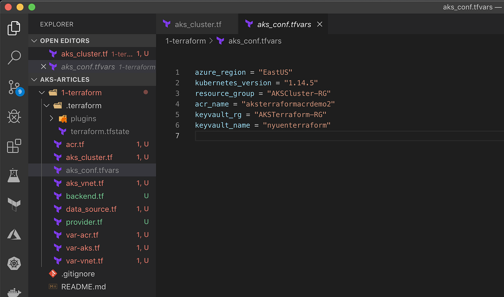Click the yellow minimize window button
The height and width of the screenshot is (297, 504).
[20, 7]
